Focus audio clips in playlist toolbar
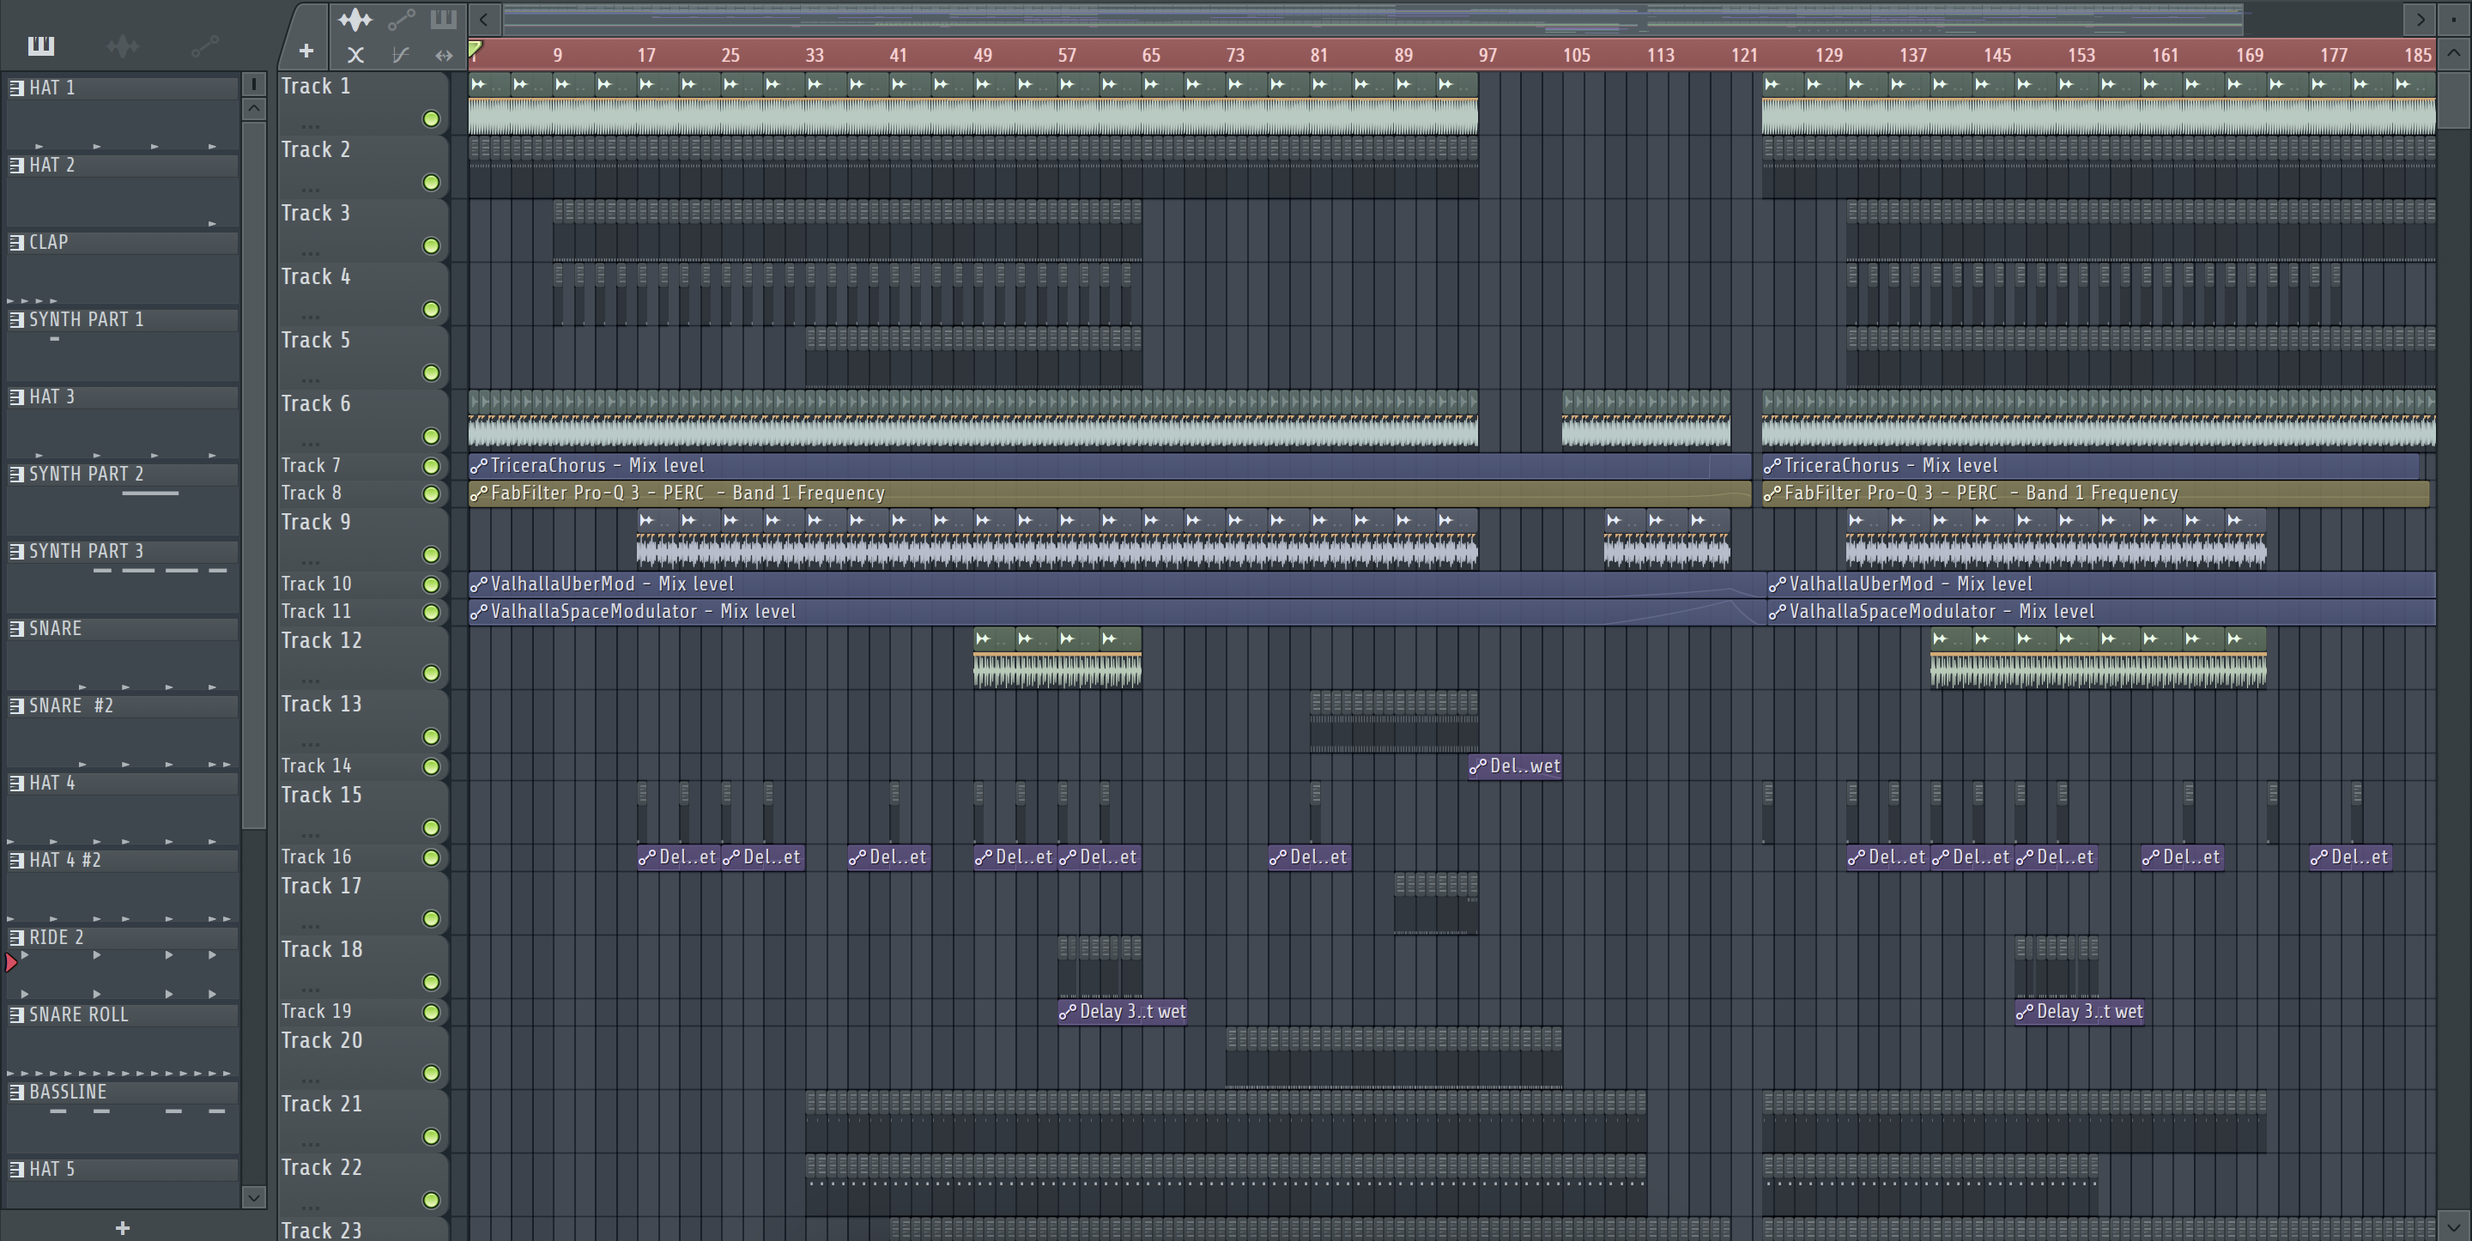The image size is (2472, 1241). [355, 18]
